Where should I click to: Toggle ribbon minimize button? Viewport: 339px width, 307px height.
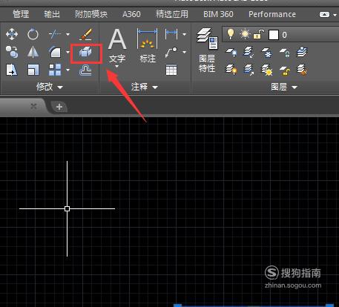(x=324, y=15)
